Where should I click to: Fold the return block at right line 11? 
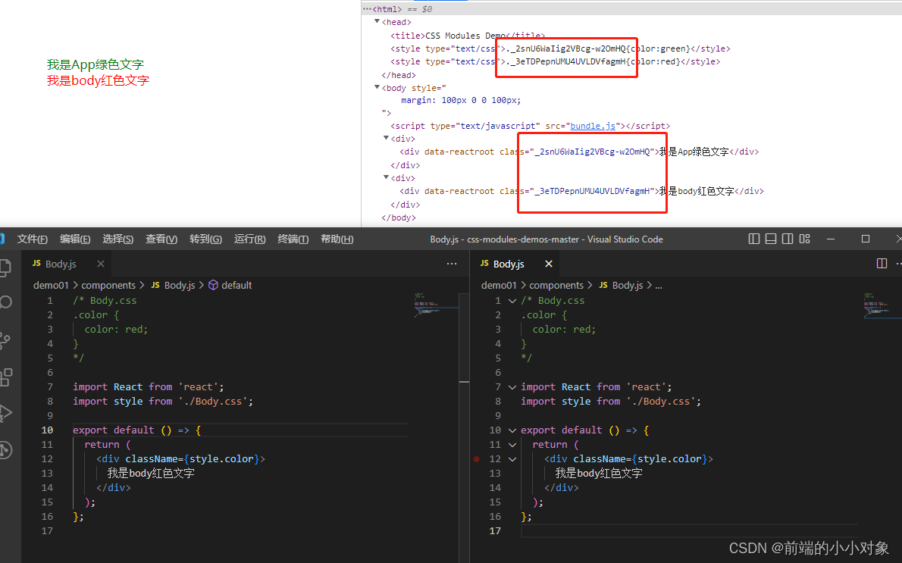pyautogui.click(x=512, y=445)
